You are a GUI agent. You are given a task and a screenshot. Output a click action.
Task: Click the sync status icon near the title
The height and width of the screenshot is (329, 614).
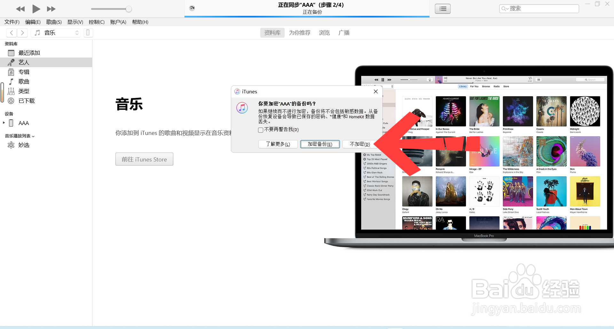pyautogui.click(x=192, y=8)
